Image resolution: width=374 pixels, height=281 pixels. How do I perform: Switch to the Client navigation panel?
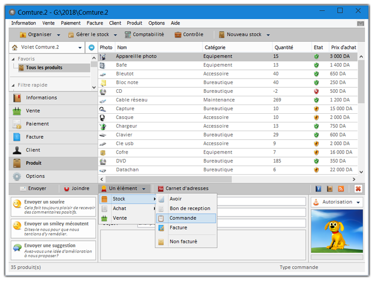[33, 150]
